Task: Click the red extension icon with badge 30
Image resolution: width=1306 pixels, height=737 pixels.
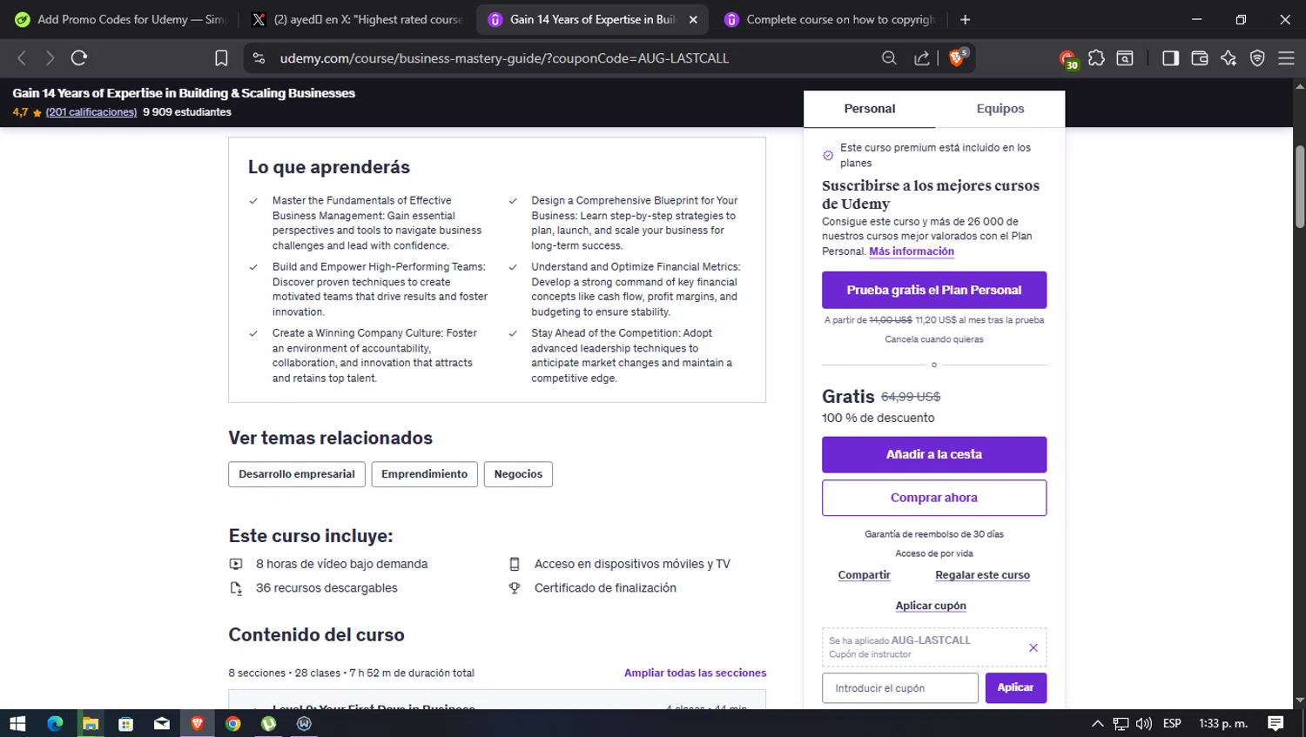Action: (1068, 59)
